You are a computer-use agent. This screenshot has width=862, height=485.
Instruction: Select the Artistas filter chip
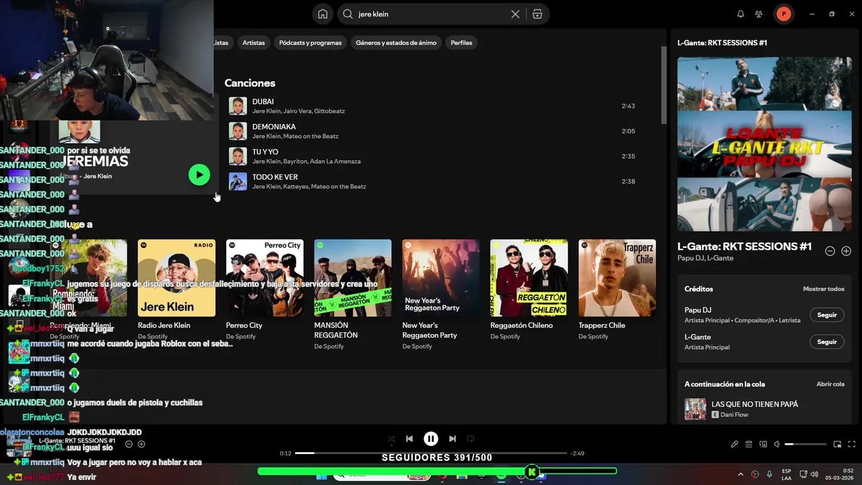(x=254, y=42)
